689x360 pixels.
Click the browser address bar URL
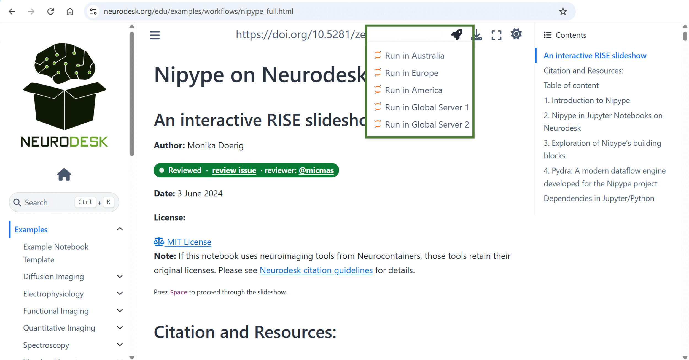(198, 12)
